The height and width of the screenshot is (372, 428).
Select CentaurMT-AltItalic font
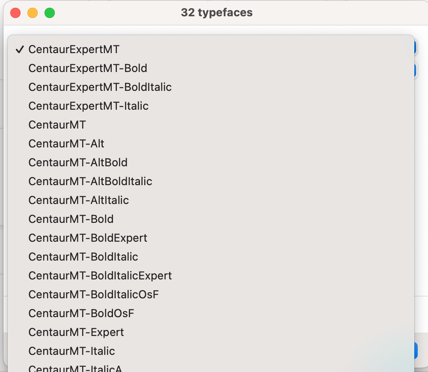click(x=78, y=200)
